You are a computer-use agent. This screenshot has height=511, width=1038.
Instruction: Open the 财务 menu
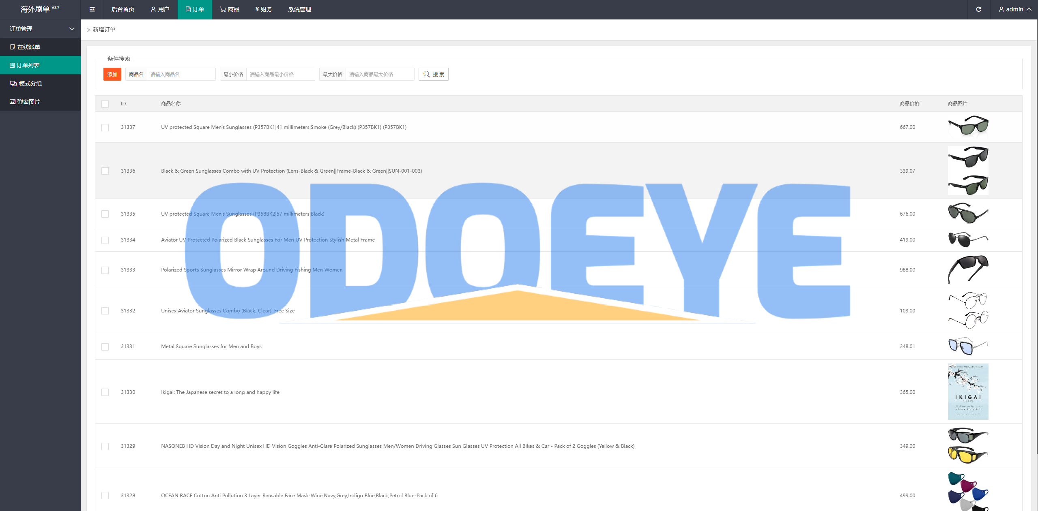pyautogui.click(x=264, y=9)
